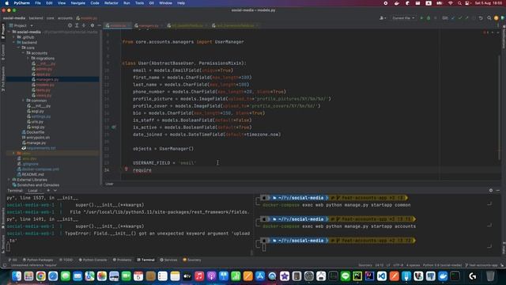The width and height of the screenshot is (506, 285).
Task: Start debugging with the bug icon
Action: [x=429, y=18]
